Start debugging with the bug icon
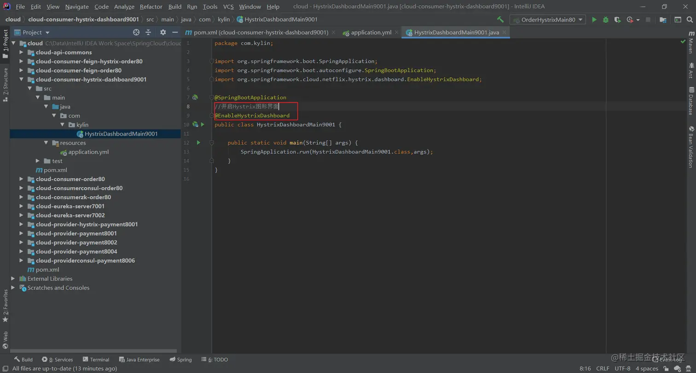Image resolution: width=696 pixels, height=373 pixels. (x=606, y=20)
